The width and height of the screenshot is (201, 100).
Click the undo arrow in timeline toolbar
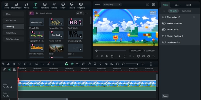pos(14,64)
